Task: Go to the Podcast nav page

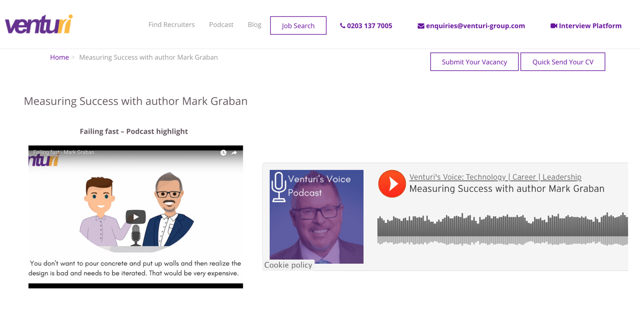Action: (221, 25)
